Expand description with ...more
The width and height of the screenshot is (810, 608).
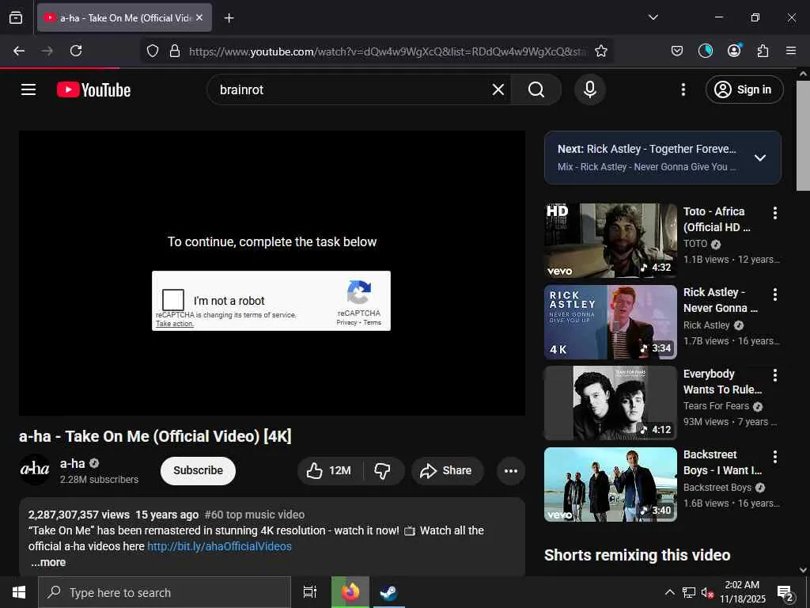(48, 563)
